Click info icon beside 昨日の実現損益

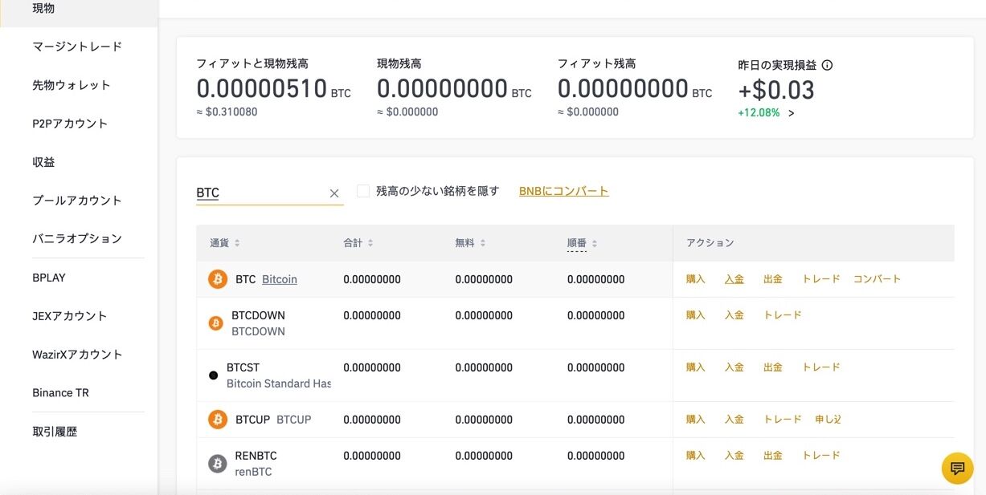click(x=828, y=66)
